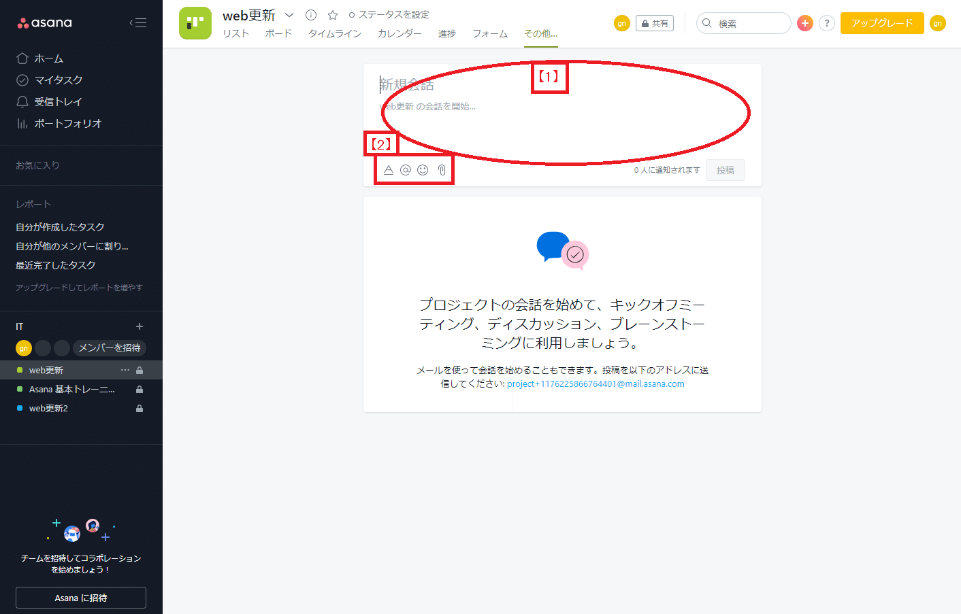961x614 pixels.
Task: Switch to the リスト tab
Action: pos(236,33)
